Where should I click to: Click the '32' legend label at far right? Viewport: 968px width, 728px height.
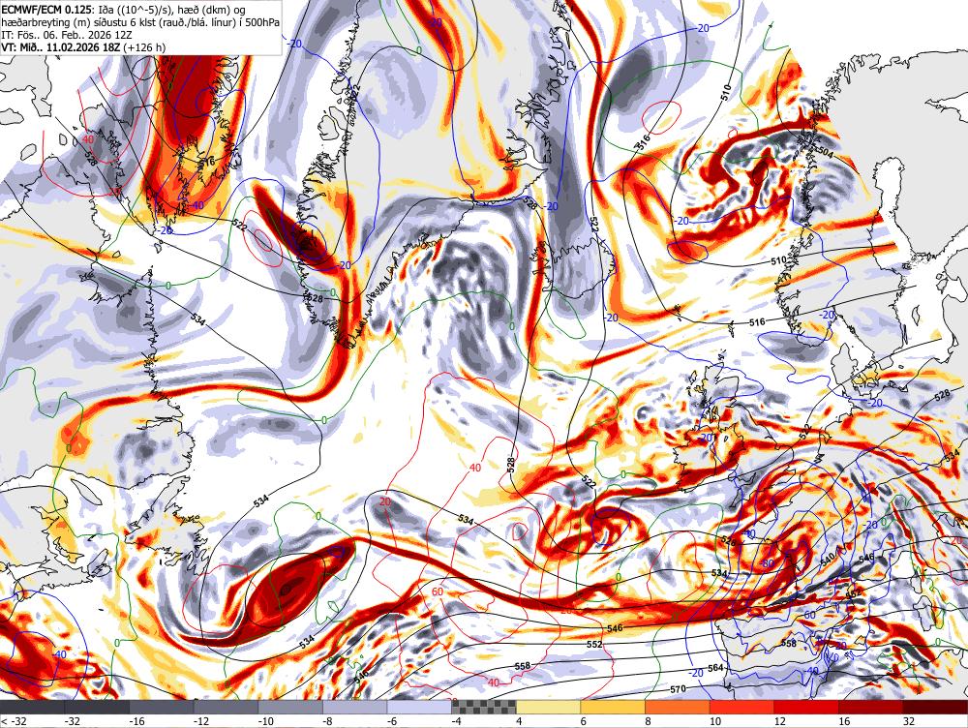point(909,721)
